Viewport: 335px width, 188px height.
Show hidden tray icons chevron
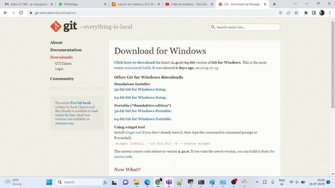(x=257, y=182)
